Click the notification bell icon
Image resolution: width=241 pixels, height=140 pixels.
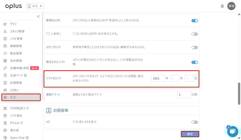(222, 6)
